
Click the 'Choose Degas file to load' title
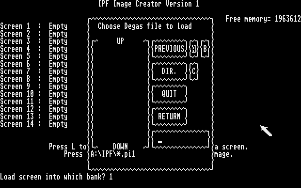click(x=145, y=26)
